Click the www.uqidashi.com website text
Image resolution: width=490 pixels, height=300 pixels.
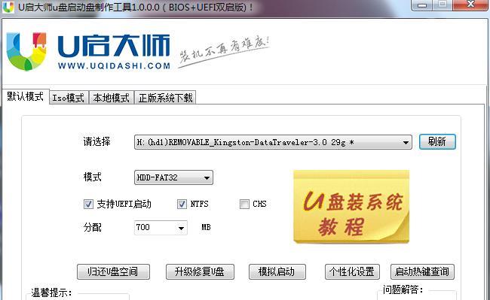click(x=114, y=66)
